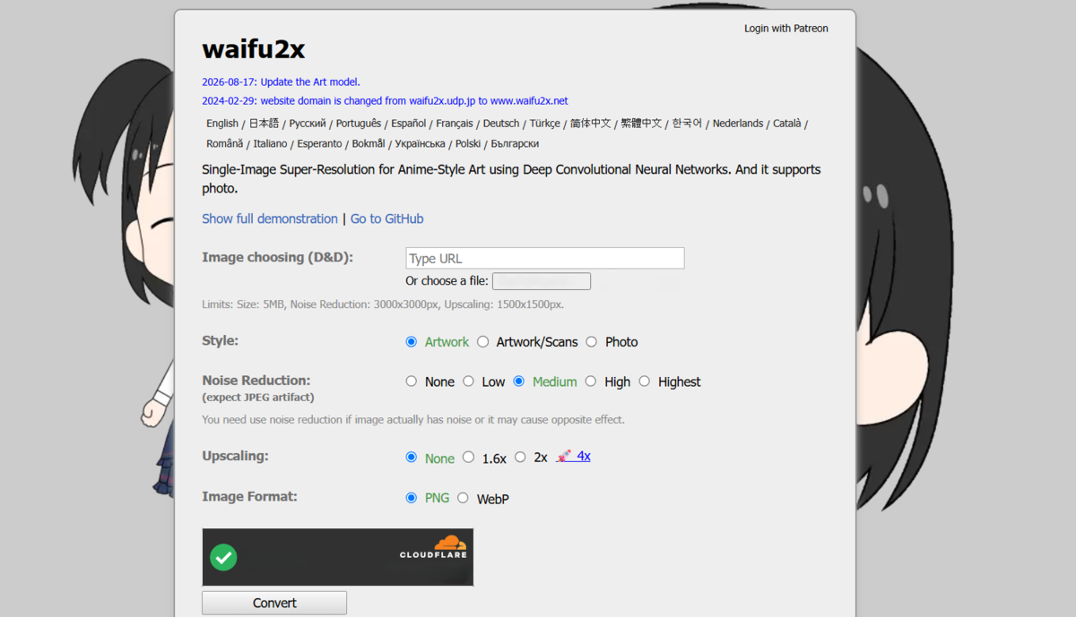Switch language to Français
This screenshot has width=1076, height=617.
pos(455,124)
